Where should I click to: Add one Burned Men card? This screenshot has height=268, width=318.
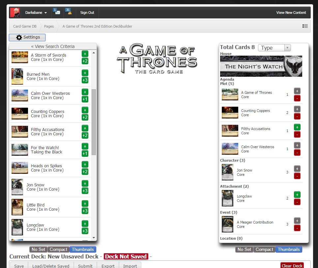click(85, 73)
